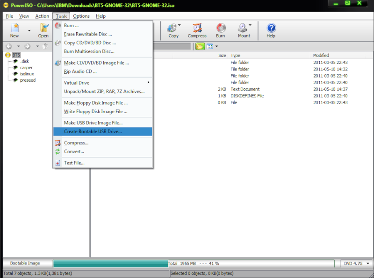Image resolution: width=374 pixels, height=278 pixels.
Task: Click the green Convert arrows icon
Action: coord(58,151)
